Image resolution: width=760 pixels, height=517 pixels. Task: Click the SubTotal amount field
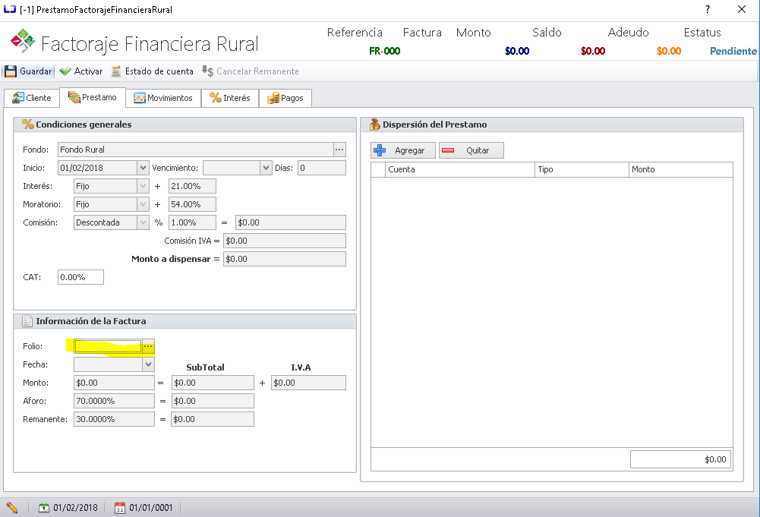pyautogui.click(x=213, y=383)
